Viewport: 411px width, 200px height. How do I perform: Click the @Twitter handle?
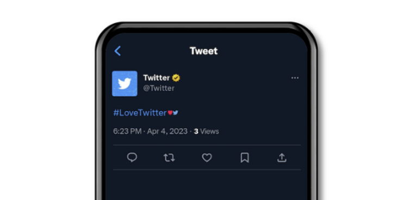pyautogui.click(x=159, y=88)
